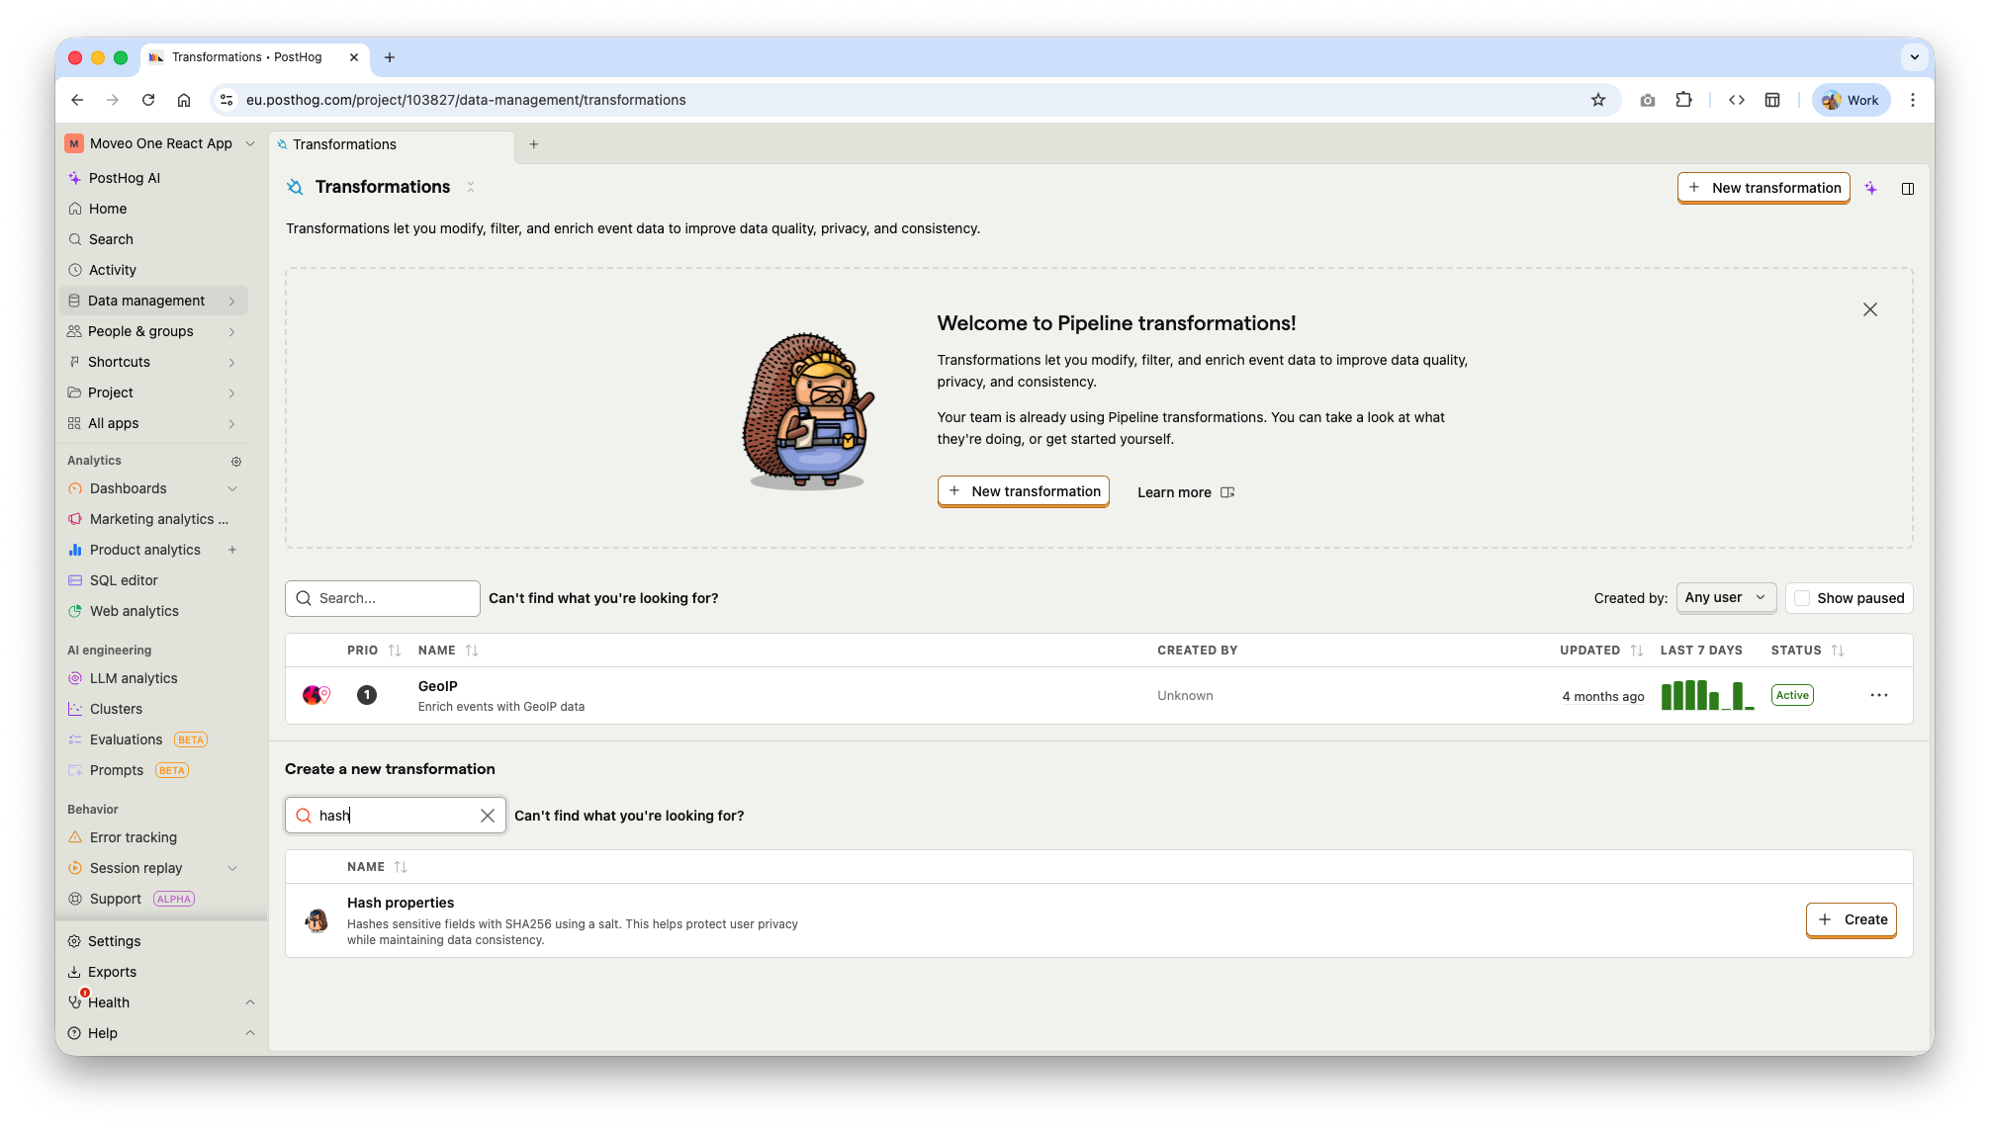Open Moveo One React App project switcher
Image resolution: width=1990 pixels, height=1129 pixels.
160,143
